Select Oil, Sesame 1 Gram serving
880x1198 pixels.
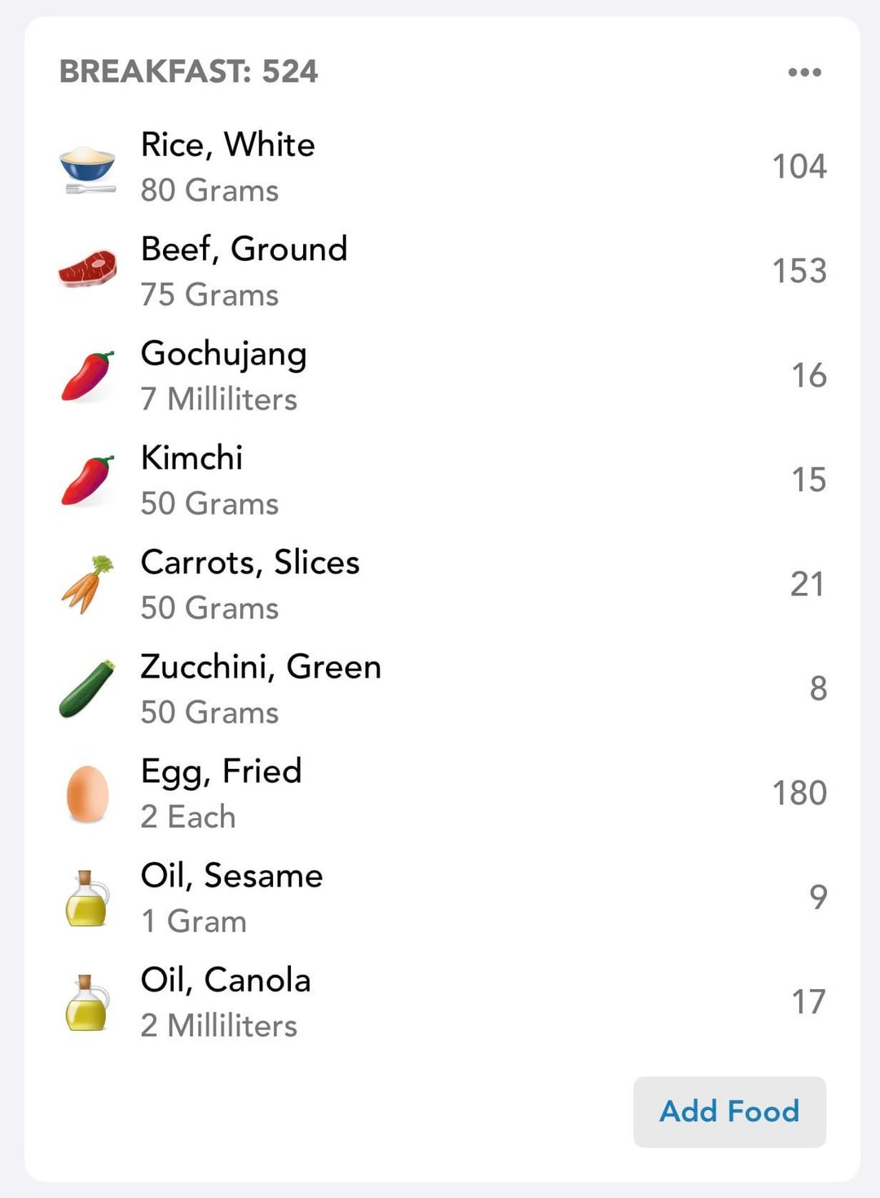point(194,922)
